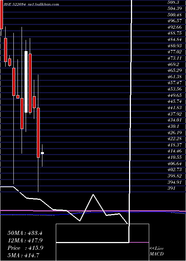
Task: Click the 457.47 price axis label
Action: 174,83
